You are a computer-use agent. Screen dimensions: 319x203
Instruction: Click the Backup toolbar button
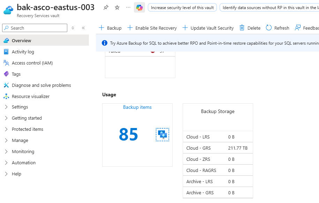pos(110,28)
